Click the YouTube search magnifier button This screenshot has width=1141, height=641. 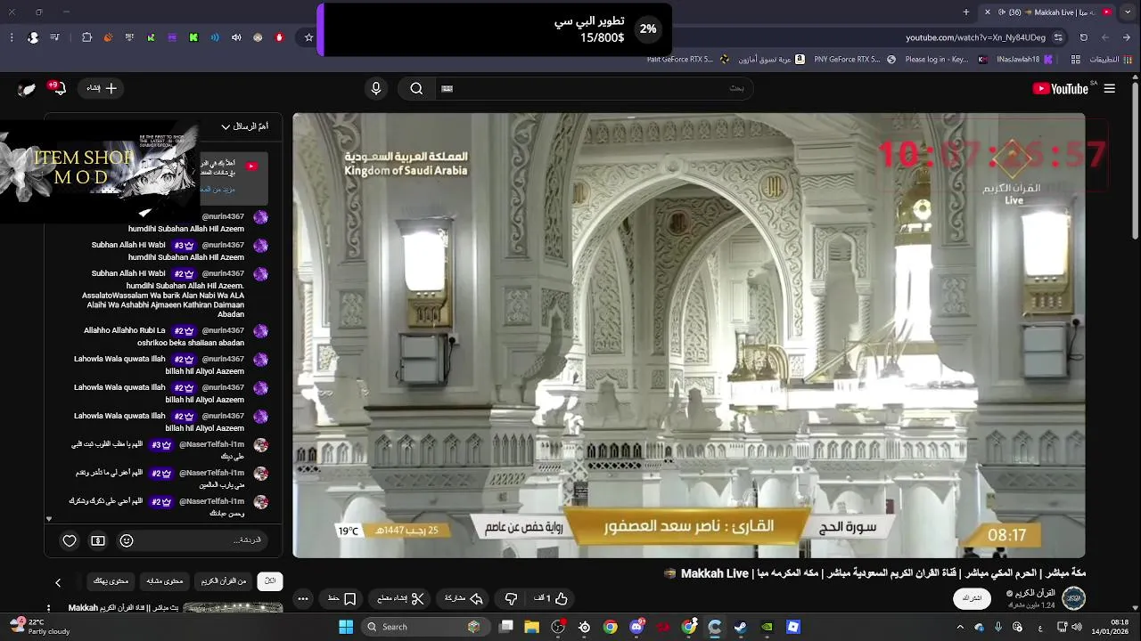point(416,88)
